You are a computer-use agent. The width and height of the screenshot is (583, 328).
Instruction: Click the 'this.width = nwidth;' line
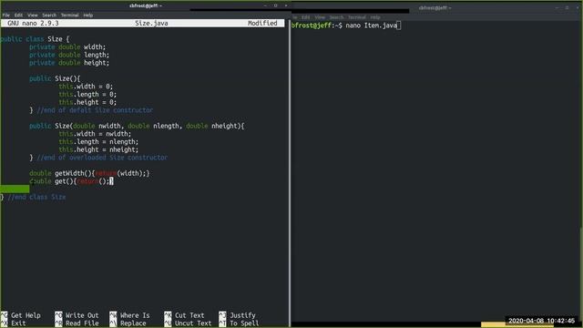[x=95, y=134]
